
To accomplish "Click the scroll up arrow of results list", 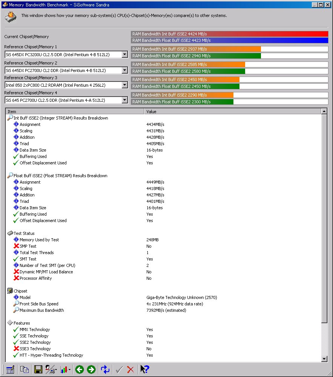I will (x=324, y=111).
